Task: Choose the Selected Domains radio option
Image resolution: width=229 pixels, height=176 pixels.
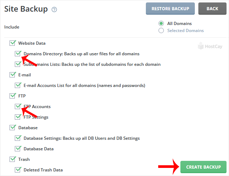Action: [161, 31]
